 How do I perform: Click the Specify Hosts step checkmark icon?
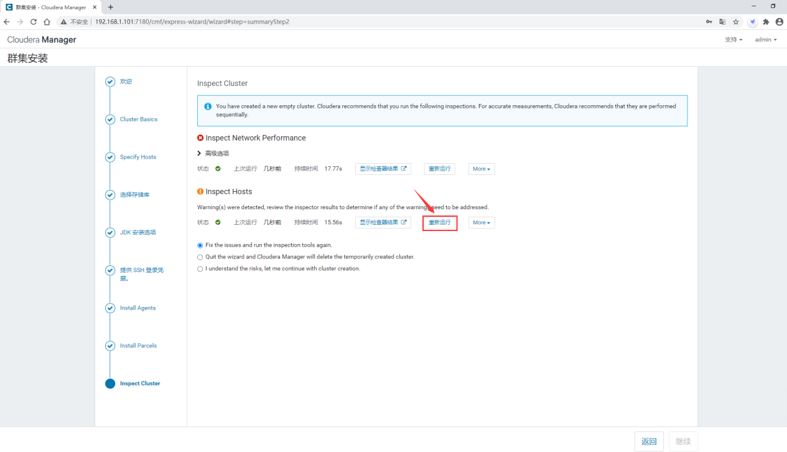point(110,157)
